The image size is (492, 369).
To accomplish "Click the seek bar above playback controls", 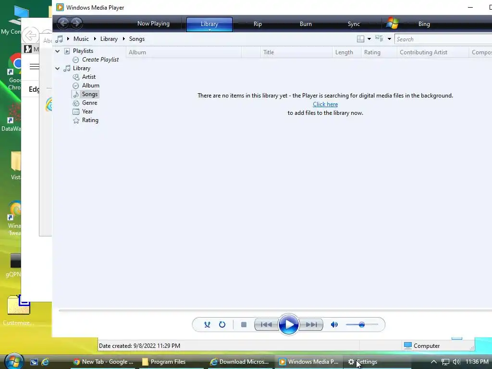I will 275,311.
